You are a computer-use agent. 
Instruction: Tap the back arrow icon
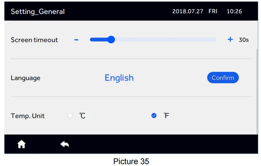pyautogui.click(x=64, y=144)
